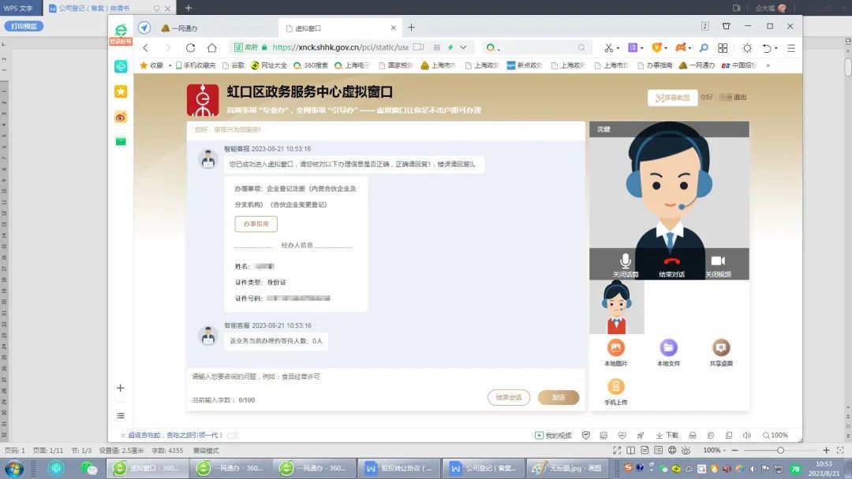
Task: Show more bookmarks via » chevron
Action: click(768, 65)
